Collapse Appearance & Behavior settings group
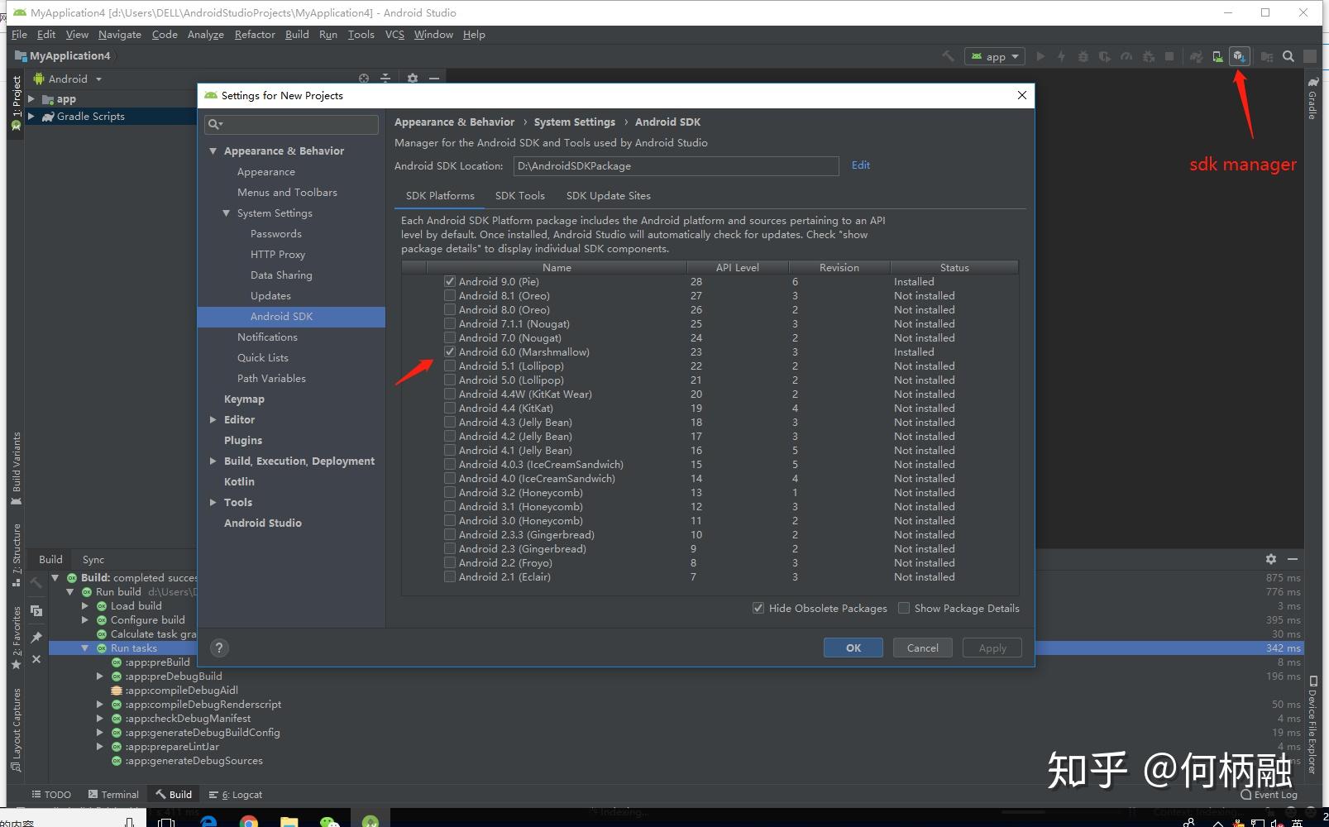Viewport: 1329px width, 827px height. 213,151
